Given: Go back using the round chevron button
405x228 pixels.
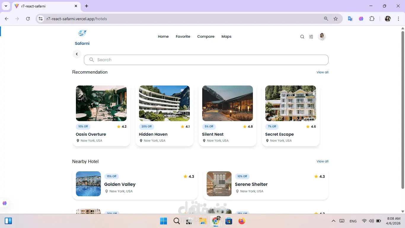Looking at the screenshot, I should (77, 54).
